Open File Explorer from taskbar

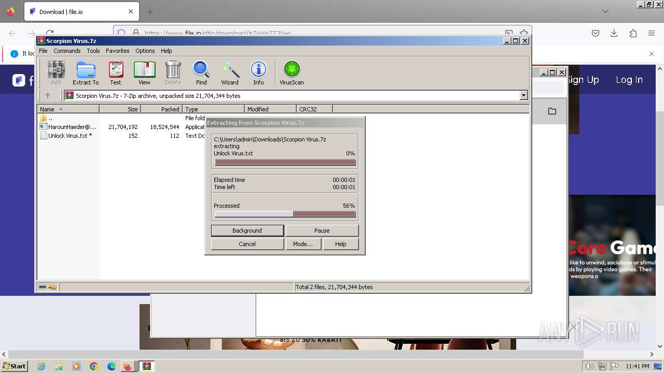click(59, 366)
